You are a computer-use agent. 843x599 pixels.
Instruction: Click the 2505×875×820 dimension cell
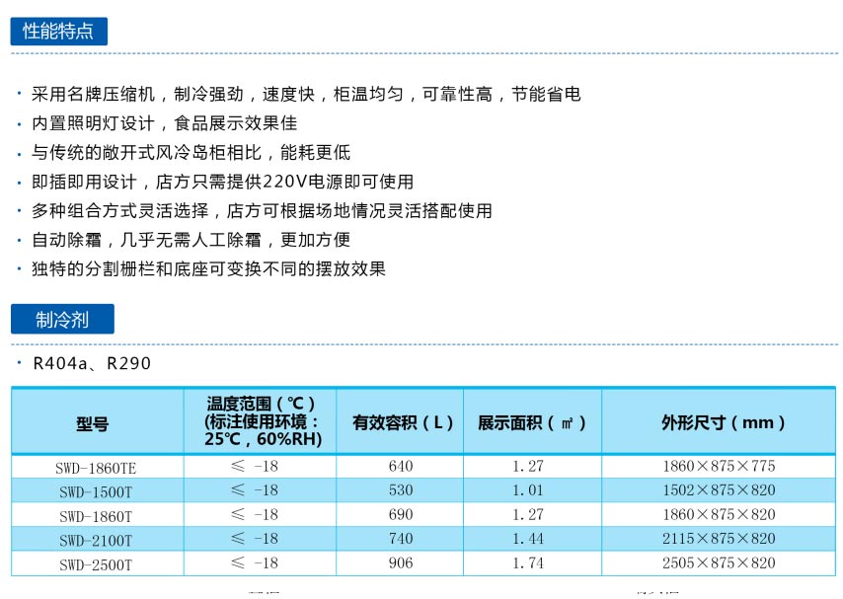[719, 563]
